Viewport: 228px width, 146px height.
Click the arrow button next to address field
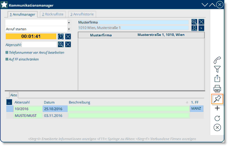pos(201,28)
